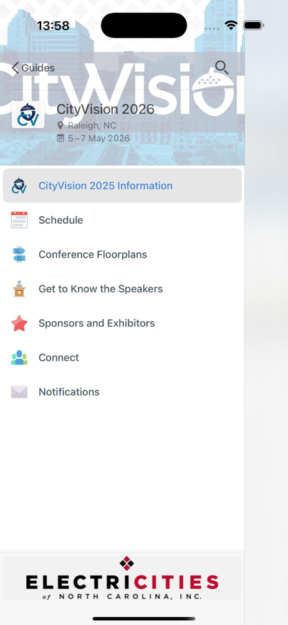Tap the search magnifier icon
This screenshot has width=288, height=625.
(x=221, y=67)
